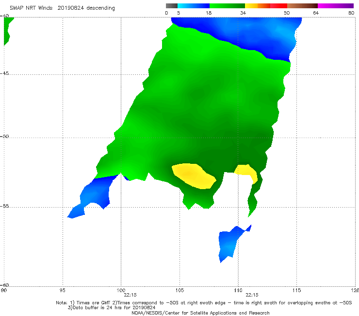Click the "22:15" time beneath longitude 100
Screen dimensions: 359x316
[131, 295]
